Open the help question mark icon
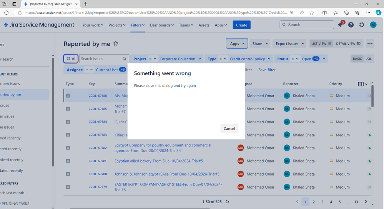 [x=351, y=25]
